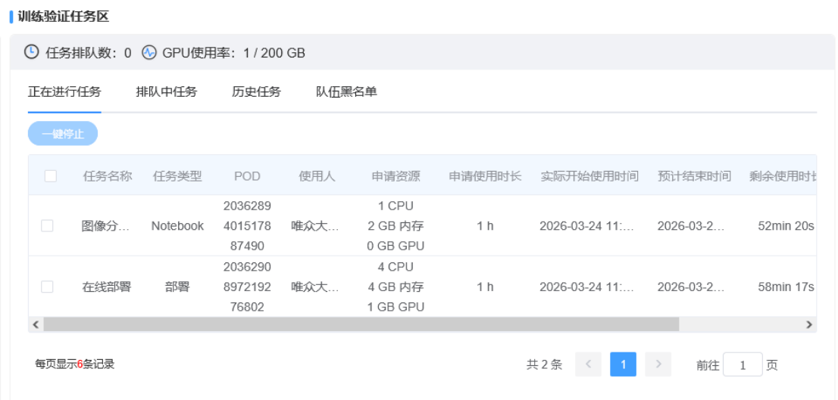
Task: Go to next page with right chevron
Action: [658, 364]
